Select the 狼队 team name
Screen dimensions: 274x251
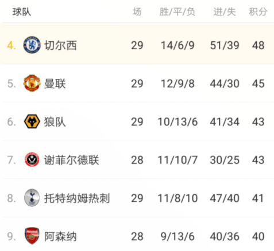pos(55,122)
